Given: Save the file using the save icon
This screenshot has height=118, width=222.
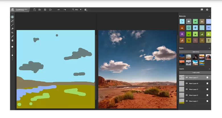Looking at the screenshot, I should click(45, 10).
